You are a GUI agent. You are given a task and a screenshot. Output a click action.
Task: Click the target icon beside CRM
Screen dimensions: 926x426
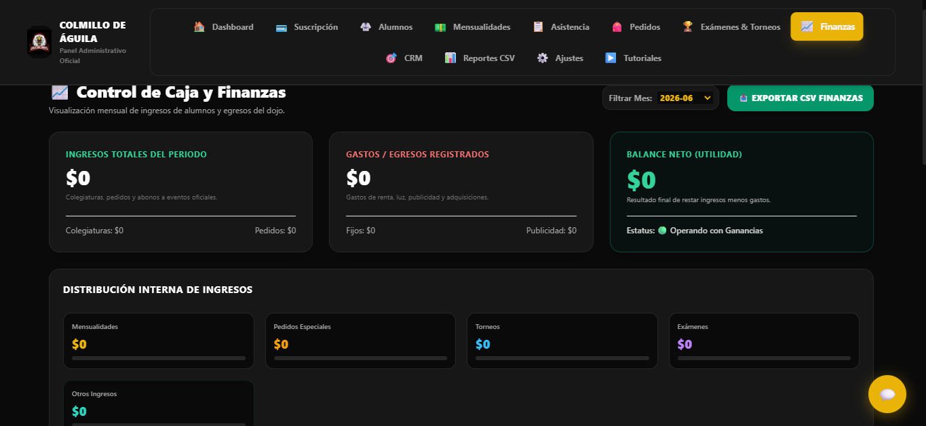(x=391, y=58)
